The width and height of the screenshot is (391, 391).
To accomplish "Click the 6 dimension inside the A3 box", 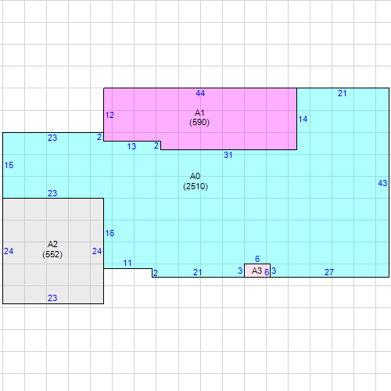I will [x=267, y=272].
